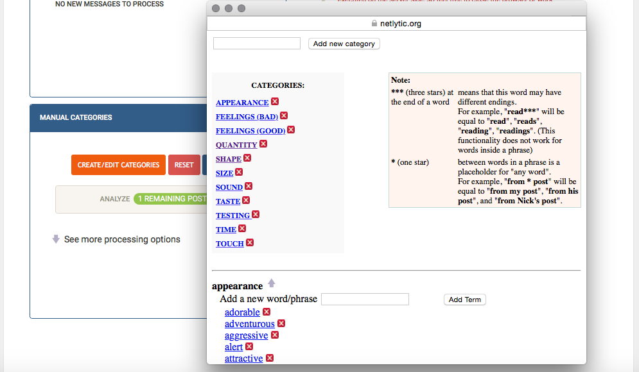The height and width of the screenshot is (372, 639).
Task: Click the CREATE/EDIT CATEGORIES button
Action: (x=118, y=165)
